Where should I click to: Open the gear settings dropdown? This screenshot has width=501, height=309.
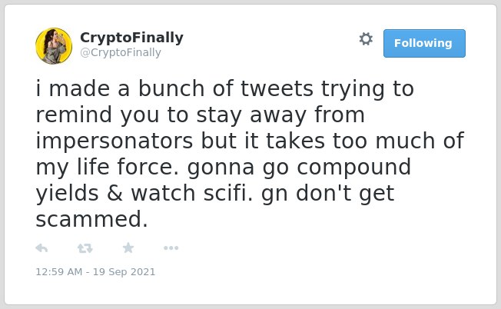click(366, 39)
